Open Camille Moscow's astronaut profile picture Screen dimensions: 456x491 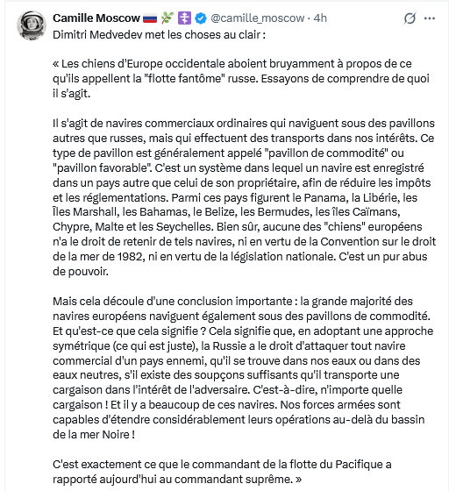32,25
